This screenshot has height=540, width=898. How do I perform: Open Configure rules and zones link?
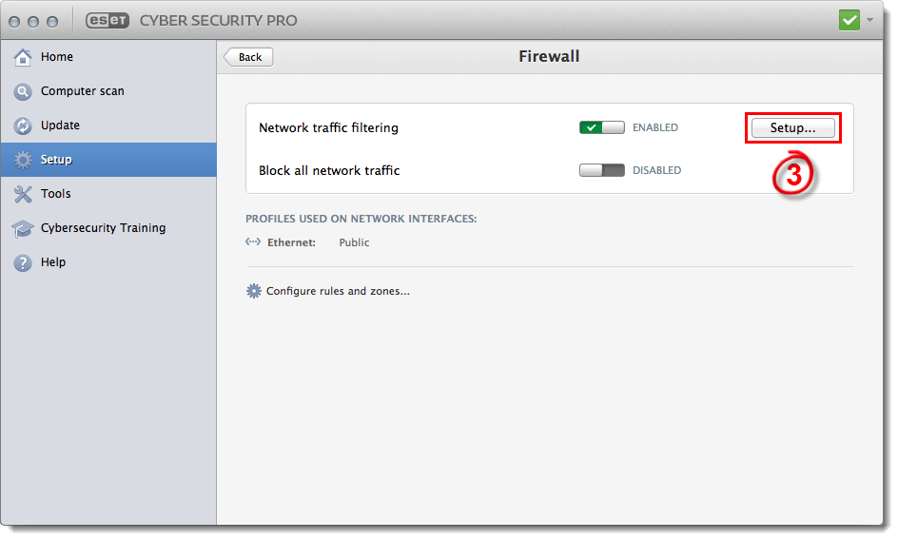338,291
